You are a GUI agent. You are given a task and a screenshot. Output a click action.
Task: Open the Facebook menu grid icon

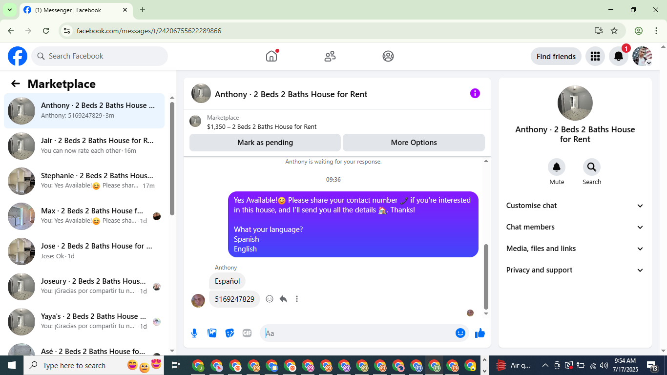595,56
